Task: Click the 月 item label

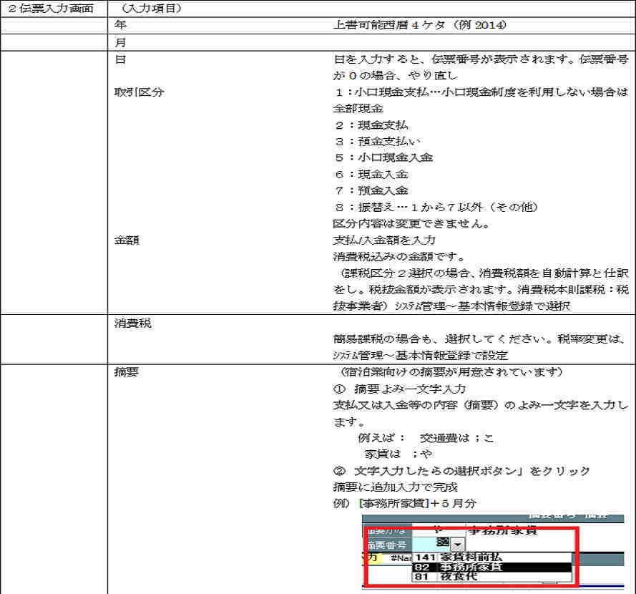Action: (x=120, y=42)
